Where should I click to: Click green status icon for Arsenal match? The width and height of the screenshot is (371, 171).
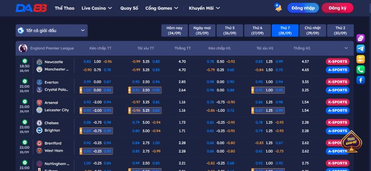(x=25, y=101)
